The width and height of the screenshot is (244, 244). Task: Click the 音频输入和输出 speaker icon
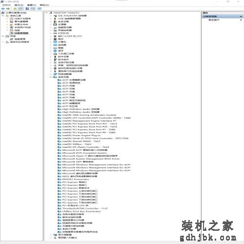55,238
